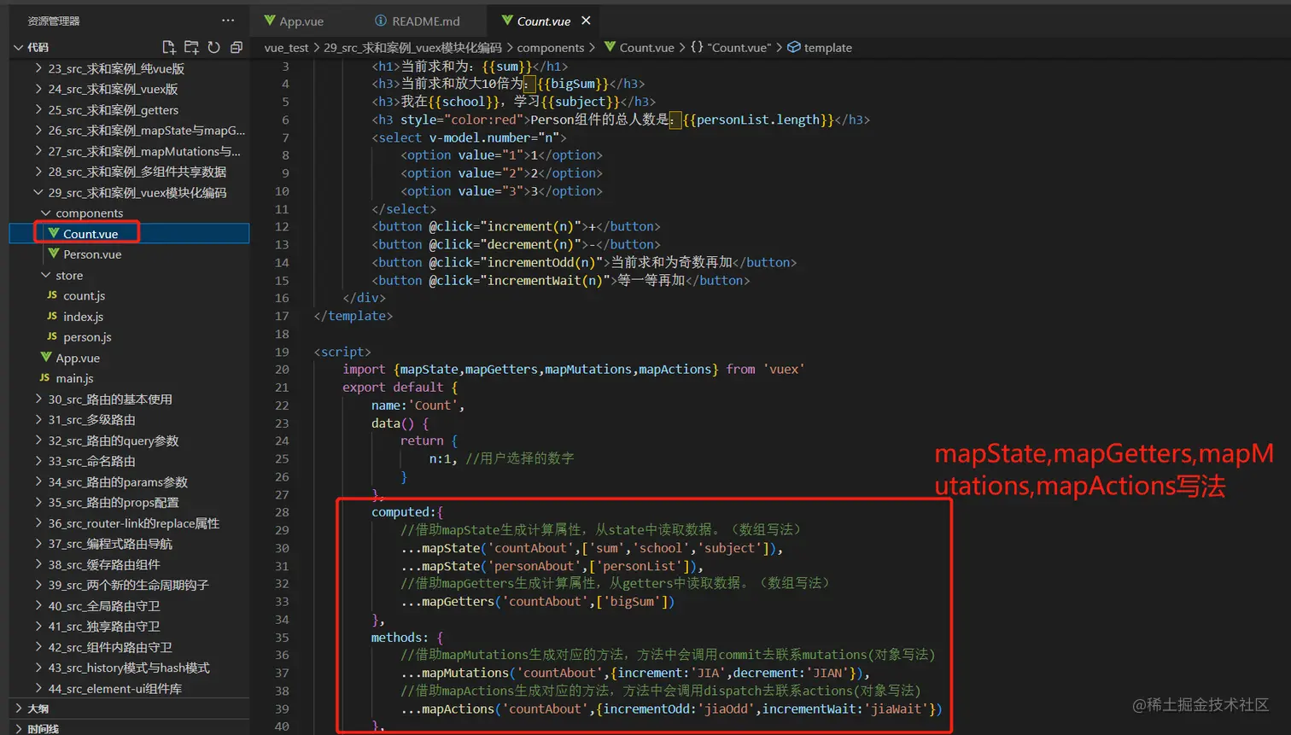Click the 'personList' string in mapState call
The image size is (1291, 735).
[639, 566]
